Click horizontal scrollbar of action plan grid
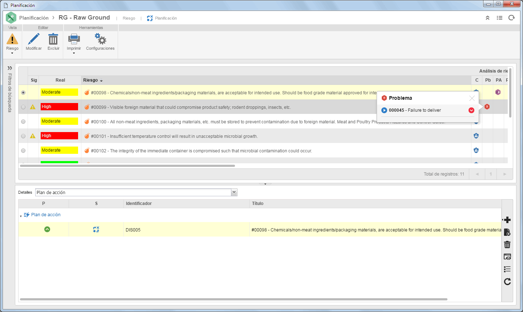Screen dimensions: 523x312 click(x=234, y=299)
